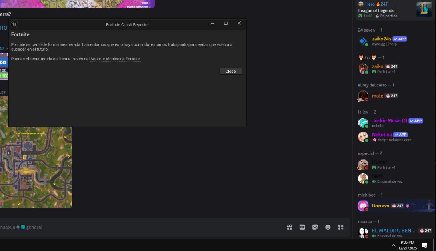Open Soporte técnico de Fortnite link
Viewport: 436px width, 251px height.
[115, 59]
